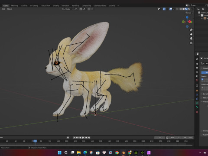Open the Object Data armature properties tab

click(x=197, y=103)
